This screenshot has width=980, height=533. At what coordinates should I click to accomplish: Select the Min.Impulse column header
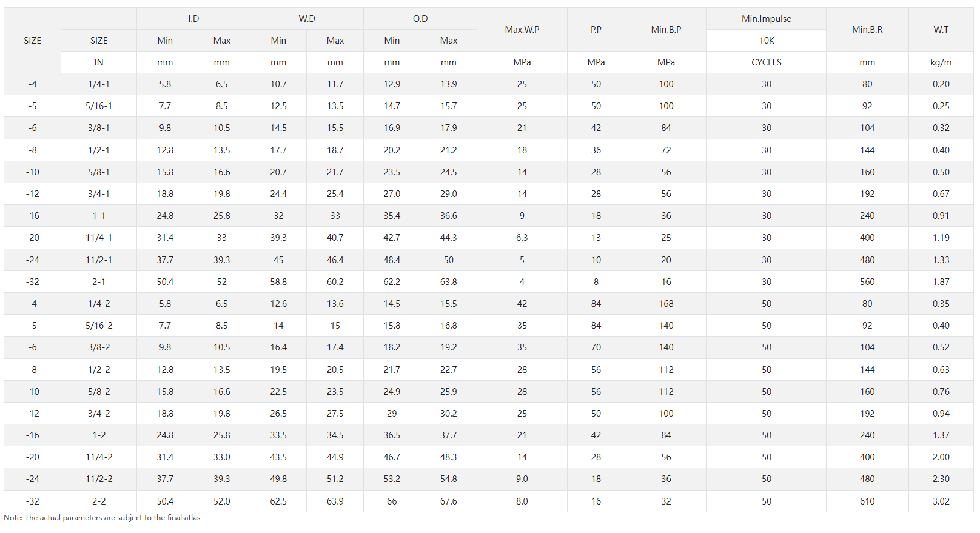766,19
